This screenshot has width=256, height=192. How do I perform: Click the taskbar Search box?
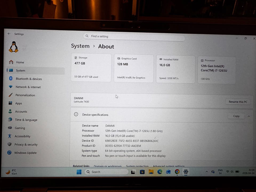pyautogui.click(x=106, y=172)
